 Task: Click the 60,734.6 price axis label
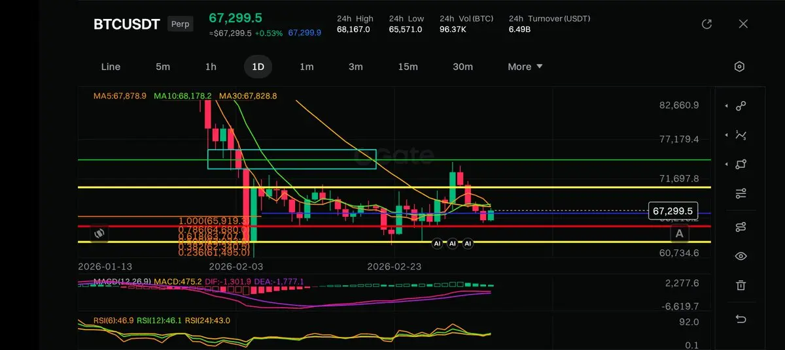point(680,253)
